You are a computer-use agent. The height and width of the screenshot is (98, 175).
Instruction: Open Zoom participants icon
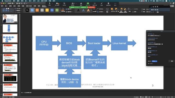click(73, 4)
